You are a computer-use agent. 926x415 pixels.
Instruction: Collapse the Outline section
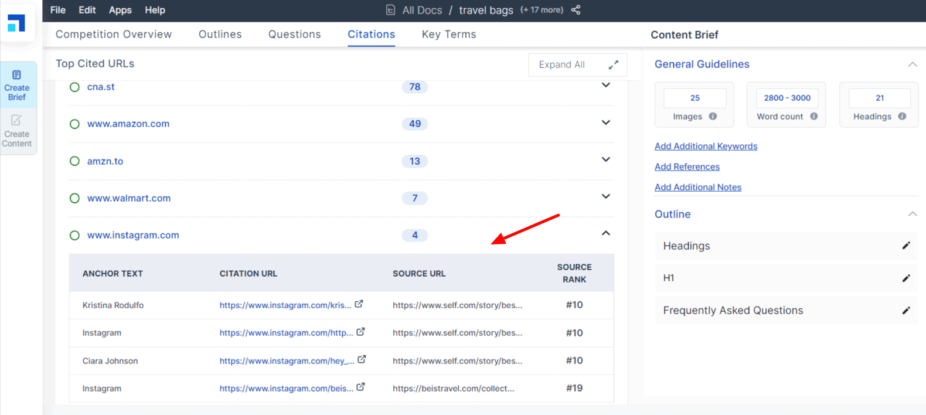[x=913, y=214]
